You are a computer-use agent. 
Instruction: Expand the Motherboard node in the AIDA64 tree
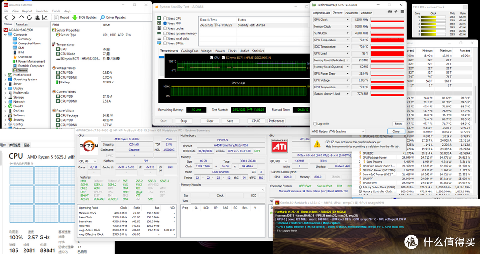pos(5,75)
